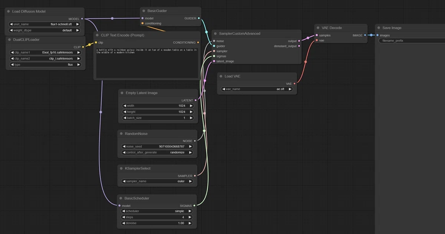Viewport: 445px width, 234px height.
Task: Click the conditioning input slot on BasicGuider
Action: 142,23
